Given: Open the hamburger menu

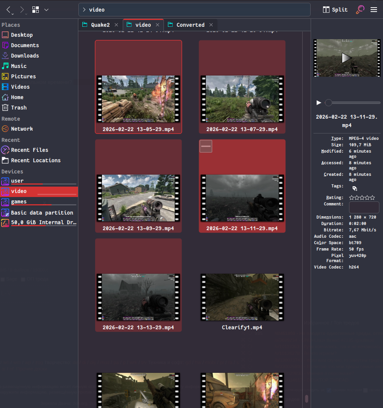Looking at the screenshot, I should click(374, 10).
